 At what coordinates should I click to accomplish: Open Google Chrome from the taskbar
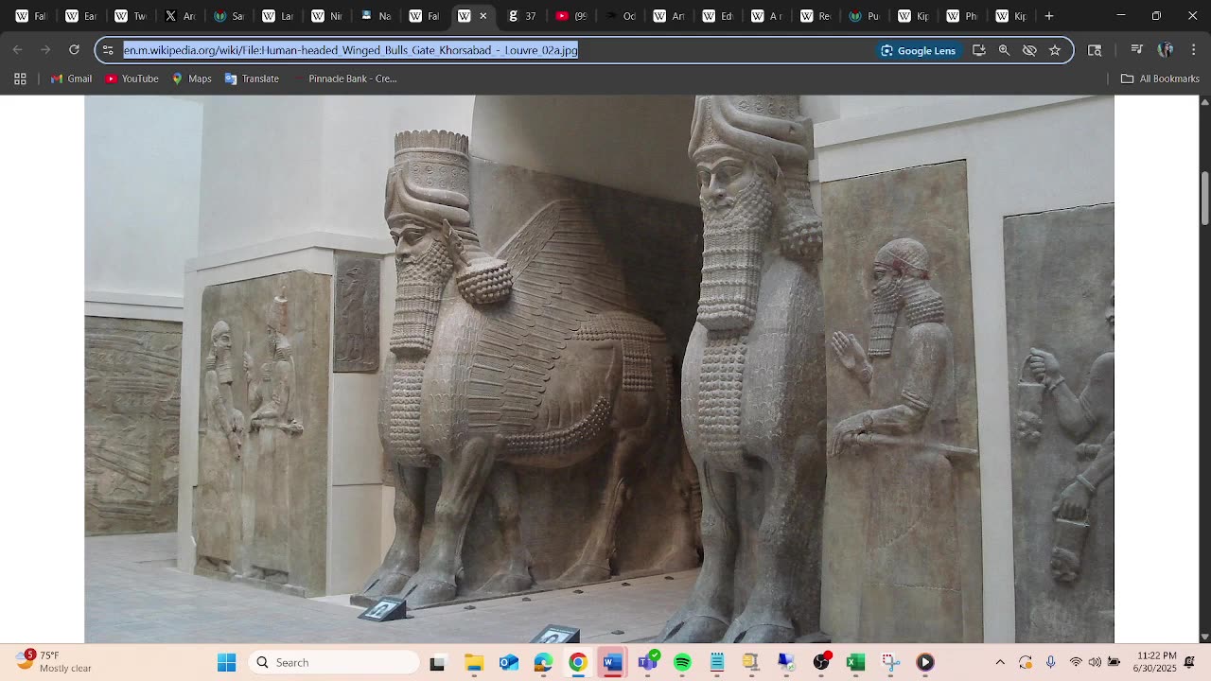(578, 662)
